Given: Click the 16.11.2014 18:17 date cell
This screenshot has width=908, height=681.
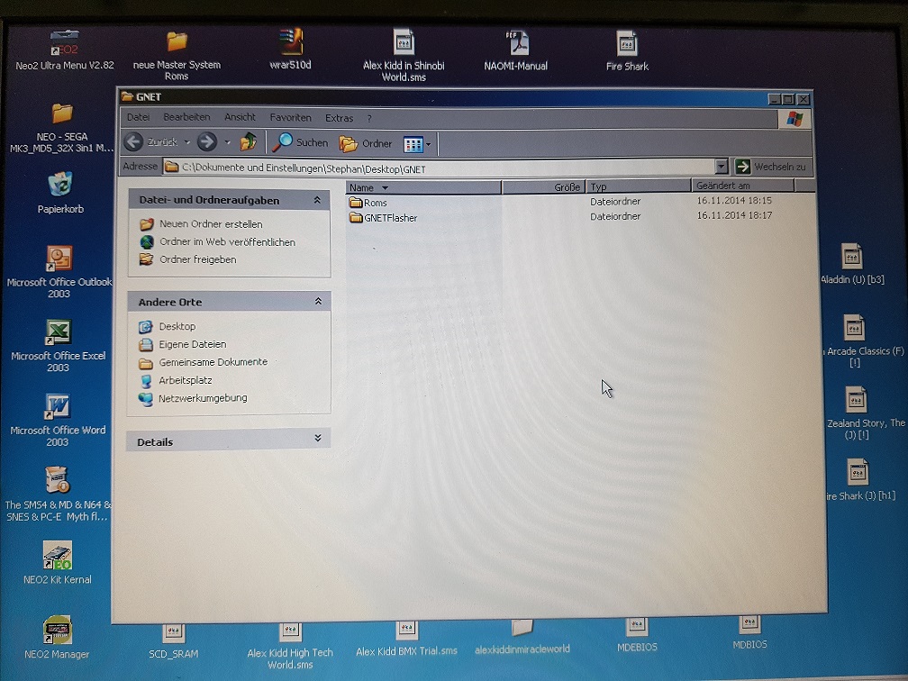Looking at the screenshot, I should point(734,215).
